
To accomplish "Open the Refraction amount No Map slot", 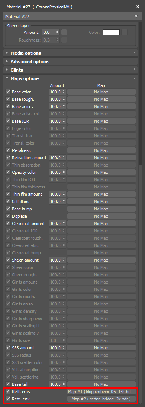I will 101,158.
